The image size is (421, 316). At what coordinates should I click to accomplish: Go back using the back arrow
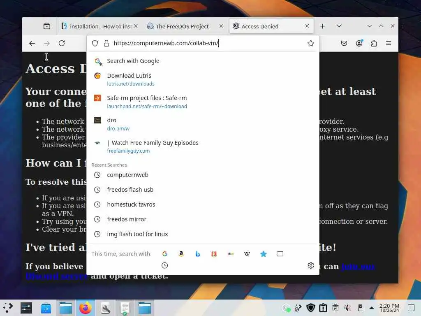click(x=32, y=43)
